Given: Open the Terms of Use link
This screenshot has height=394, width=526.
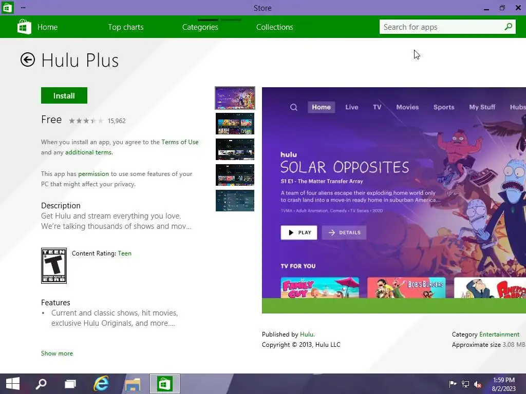Looking at the screenshot, I should point(180,142).
